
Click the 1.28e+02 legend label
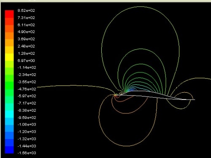click(x=26, y=54)
